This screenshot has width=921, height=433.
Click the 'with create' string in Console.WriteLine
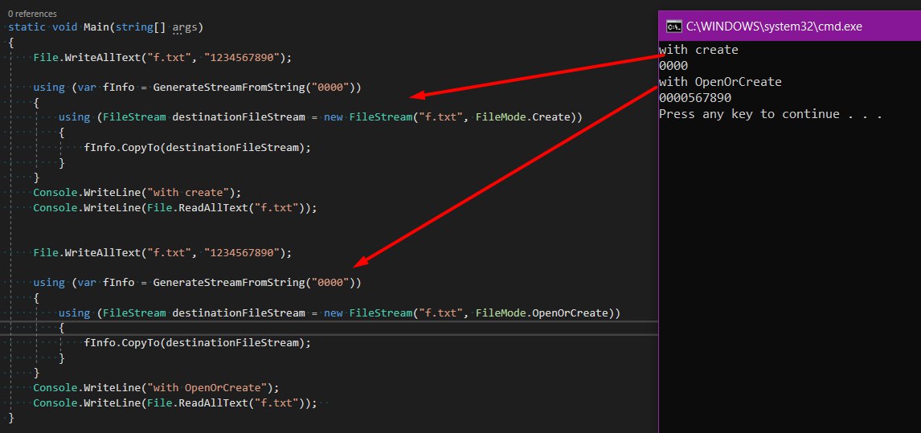[x=189, y=192]
